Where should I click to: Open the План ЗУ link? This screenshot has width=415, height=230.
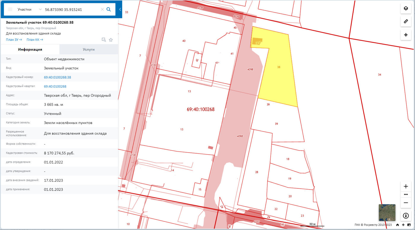[14, 40]
